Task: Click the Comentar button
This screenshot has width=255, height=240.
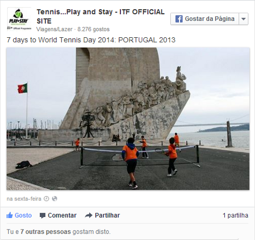Action: [58, 215]
